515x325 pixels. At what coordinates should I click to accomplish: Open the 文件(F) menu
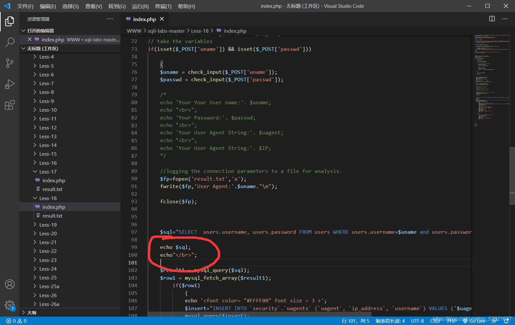point(25,6)
